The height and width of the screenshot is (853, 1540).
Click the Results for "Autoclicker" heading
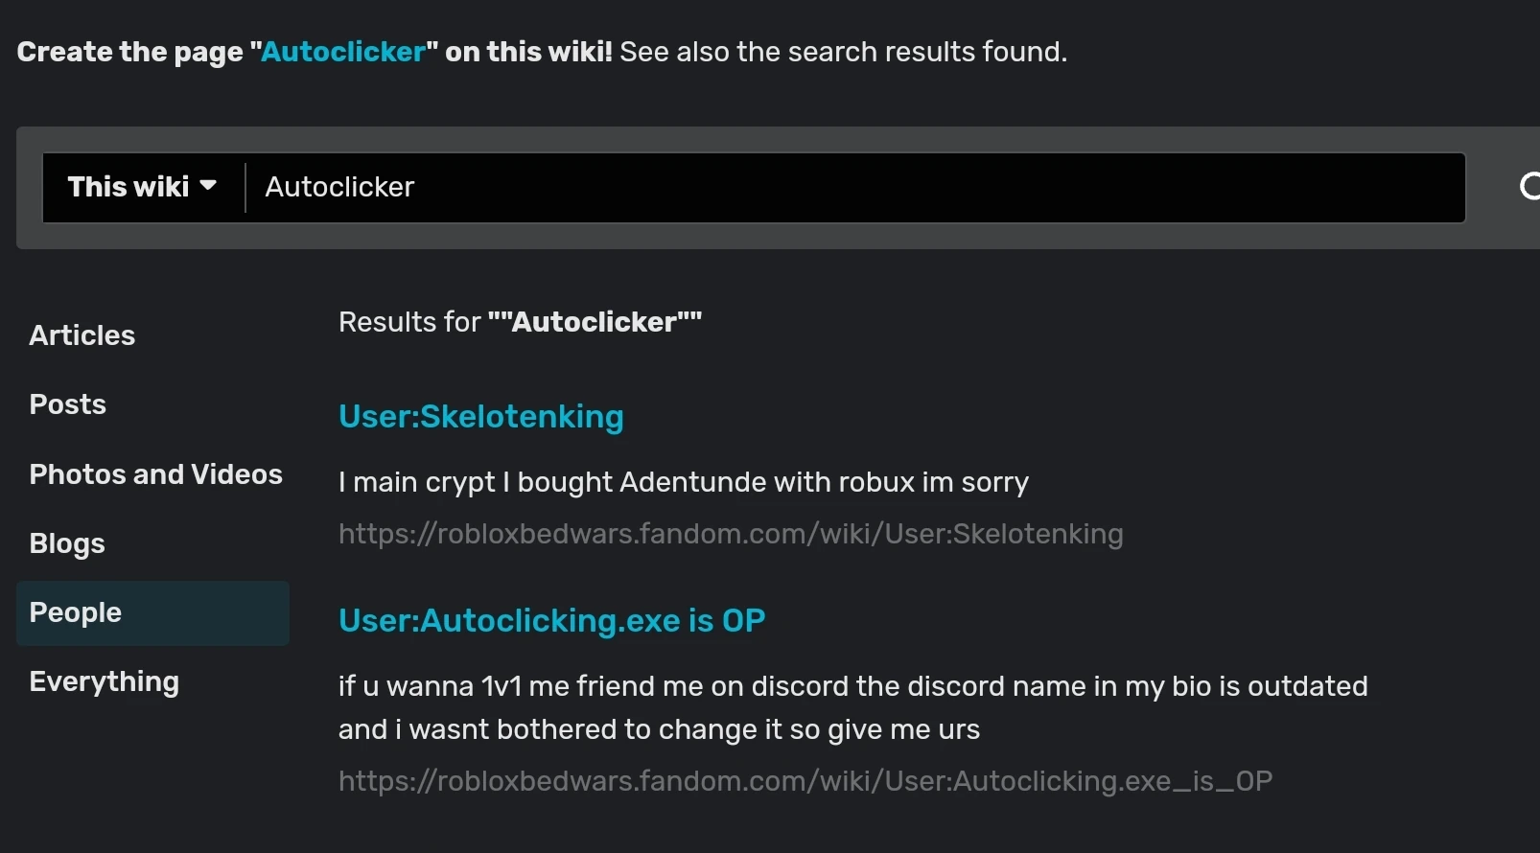[519, 321]
